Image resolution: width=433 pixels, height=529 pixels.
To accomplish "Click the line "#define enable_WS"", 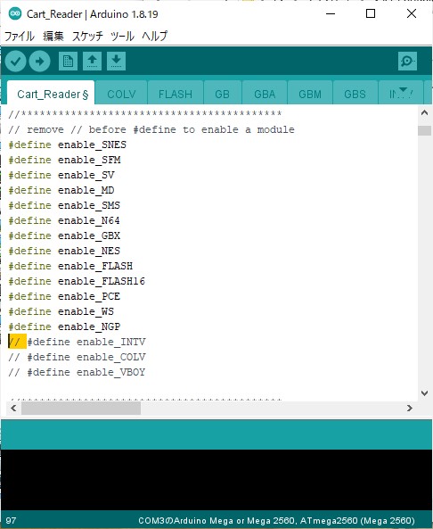I will [61, 311].
